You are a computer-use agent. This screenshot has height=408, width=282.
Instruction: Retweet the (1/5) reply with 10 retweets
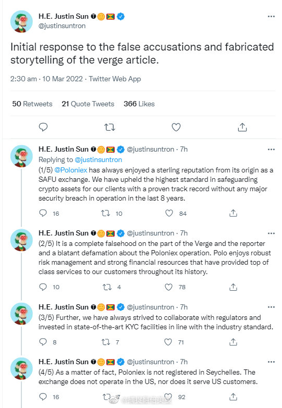(x=105, y=213)
